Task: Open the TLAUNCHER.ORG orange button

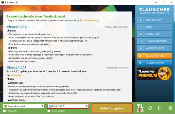Action: coord(154,56)
